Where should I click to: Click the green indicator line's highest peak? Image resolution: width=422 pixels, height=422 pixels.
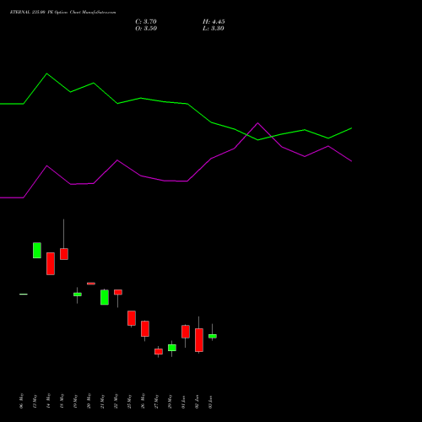(47, 73)
